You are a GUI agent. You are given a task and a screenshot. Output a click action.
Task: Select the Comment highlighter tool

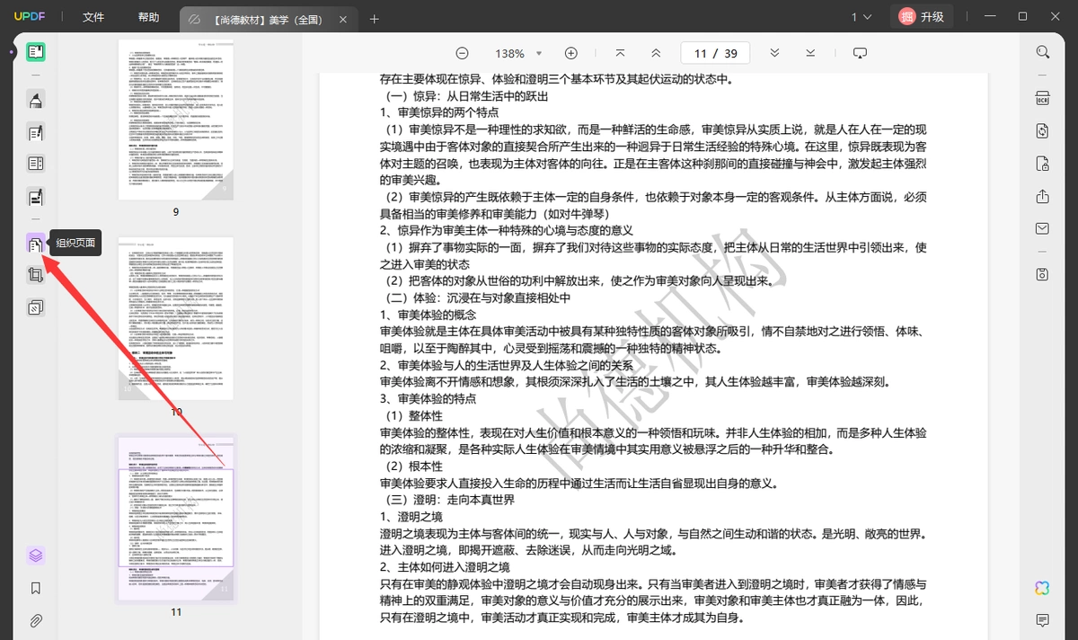pos(35,100)
